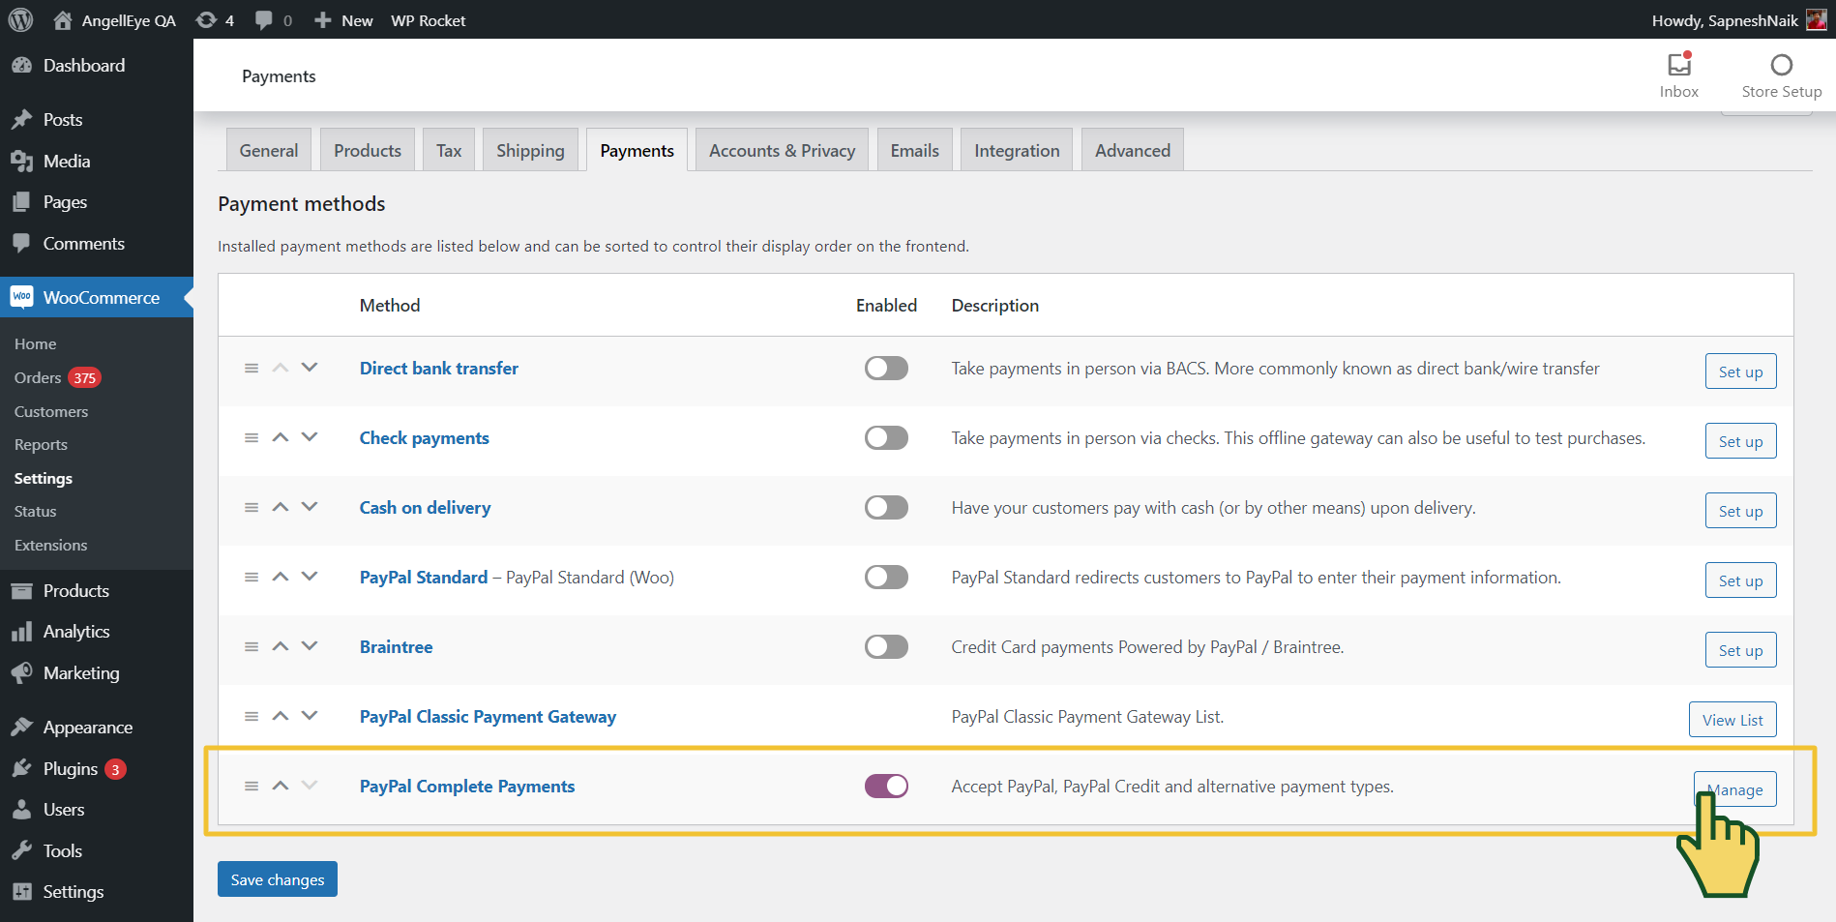Open Tools in the sidebar
Image resolution: width=1836 pixels, height=922 pixels.
[x=97, y=851]
